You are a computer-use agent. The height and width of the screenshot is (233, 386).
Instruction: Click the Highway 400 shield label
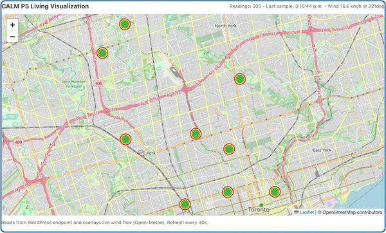[98, 83]
